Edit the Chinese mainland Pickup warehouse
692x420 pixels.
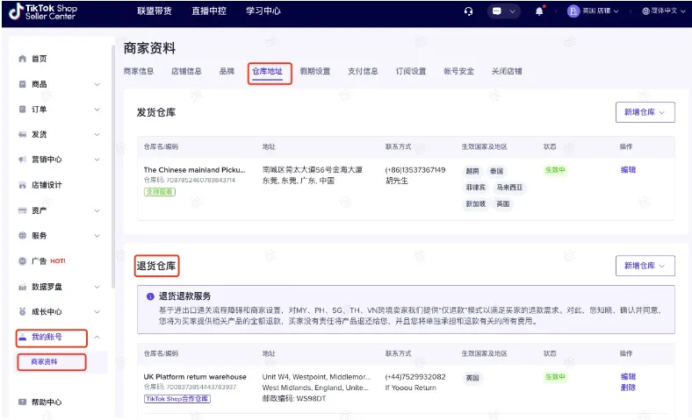click(628, 170)
